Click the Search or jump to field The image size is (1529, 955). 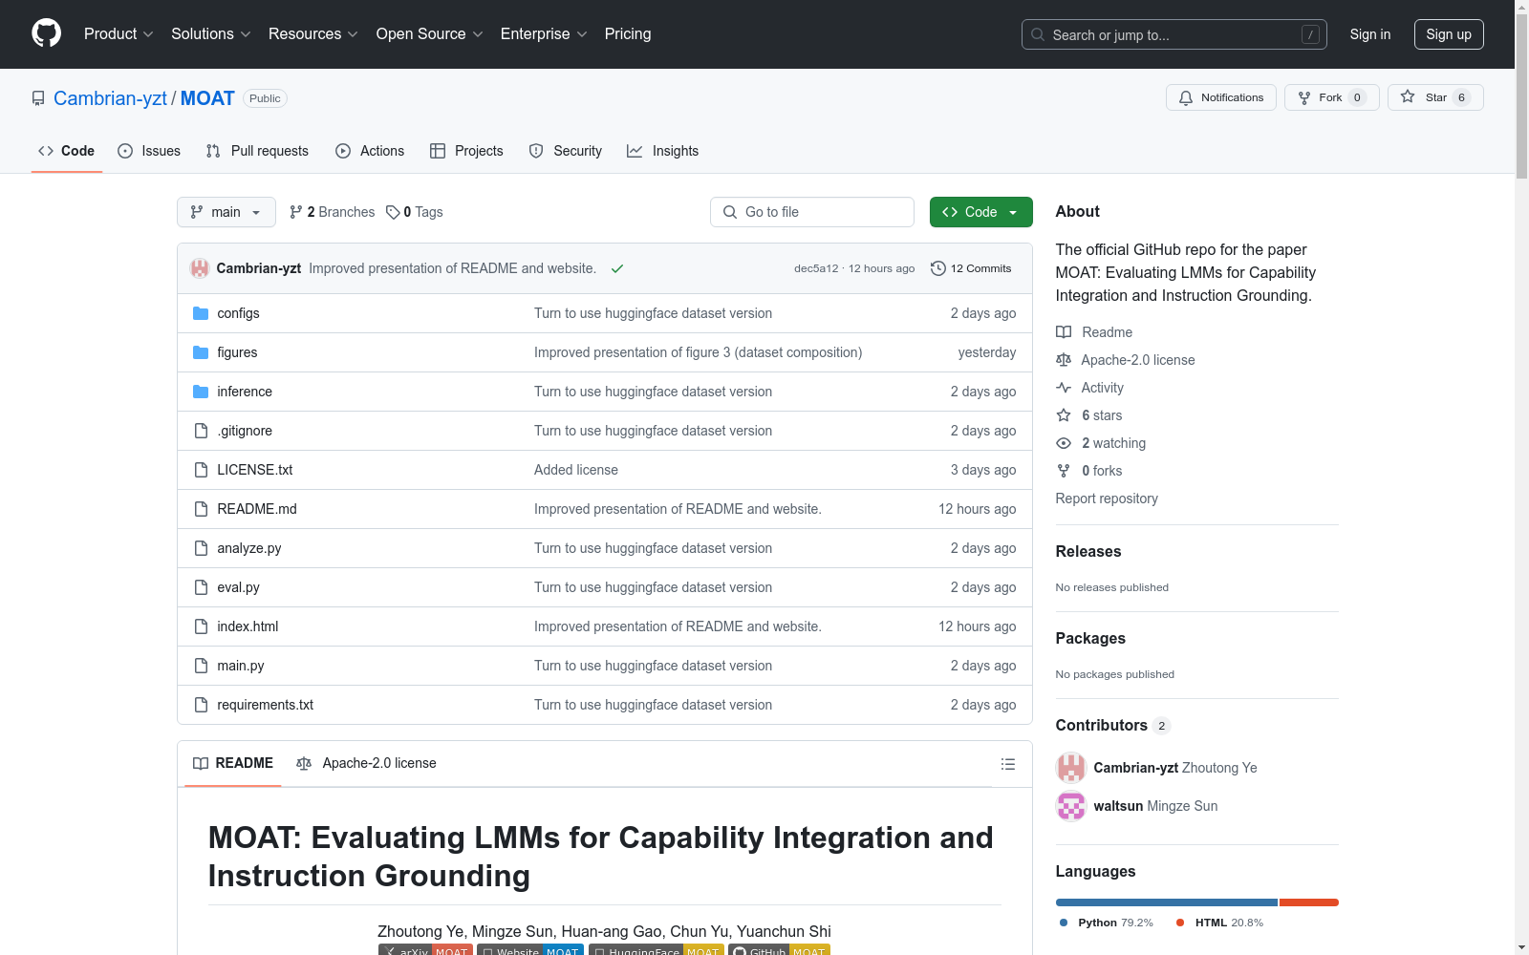1174,34
